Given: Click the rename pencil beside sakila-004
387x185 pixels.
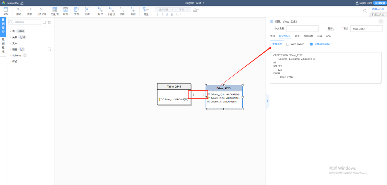Looking at the screenshot, I should pos(22,3).
